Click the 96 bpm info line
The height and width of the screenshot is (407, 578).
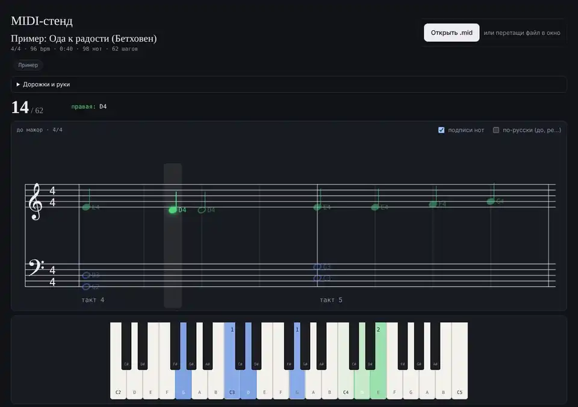pyautogui.click(x=74, y=49)
